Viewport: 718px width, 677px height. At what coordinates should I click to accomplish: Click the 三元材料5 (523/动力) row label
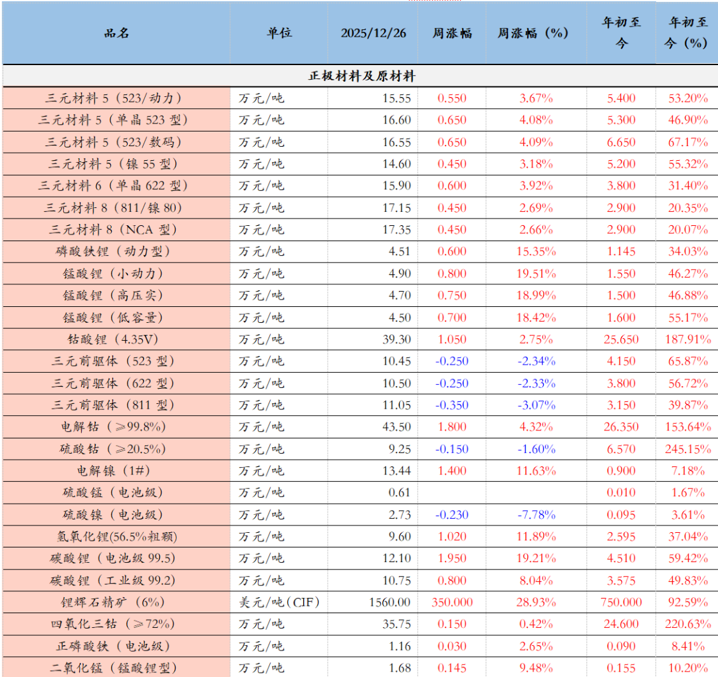[x=116, y=98]
